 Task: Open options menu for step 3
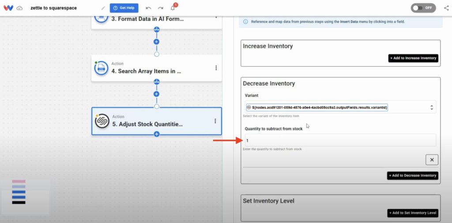216,17
